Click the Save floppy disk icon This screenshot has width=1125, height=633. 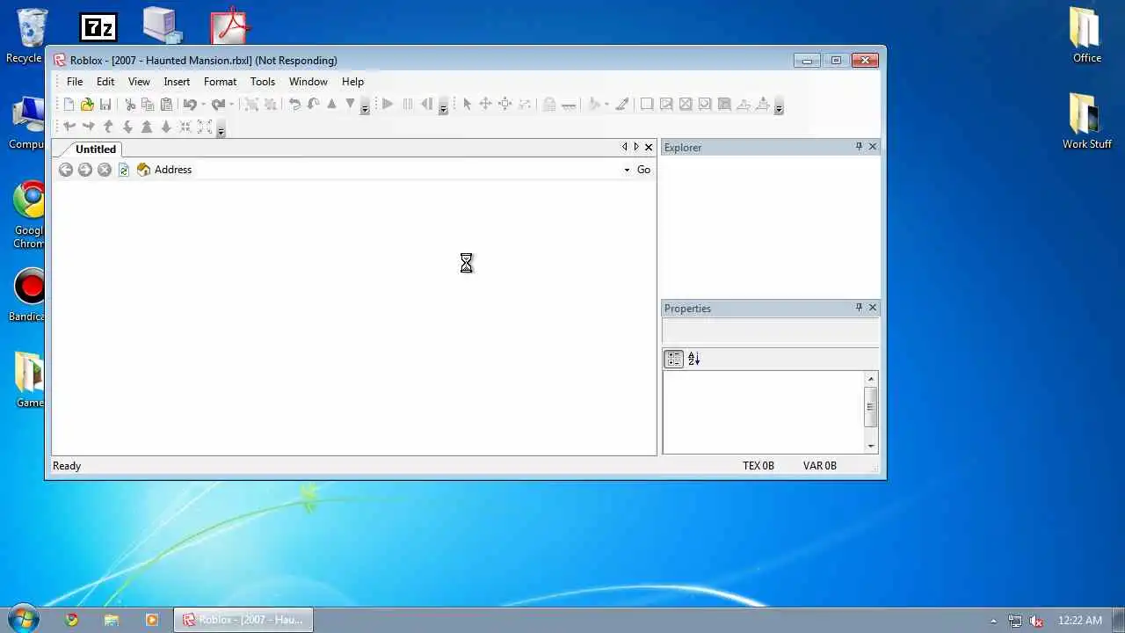105,105
